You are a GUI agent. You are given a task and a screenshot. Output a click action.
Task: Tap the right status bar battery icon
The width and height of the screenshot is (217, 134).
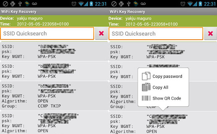pyautogui.click(x=200, y=4)
